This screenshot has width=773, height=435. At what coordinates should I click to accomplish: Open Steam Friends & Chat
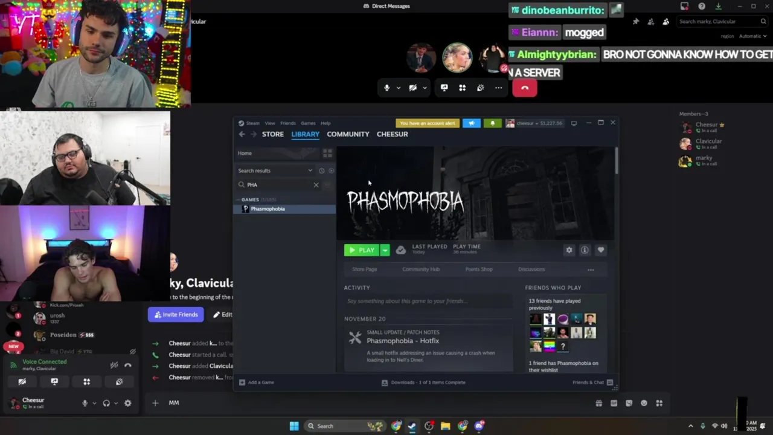(x=592, y=382)
